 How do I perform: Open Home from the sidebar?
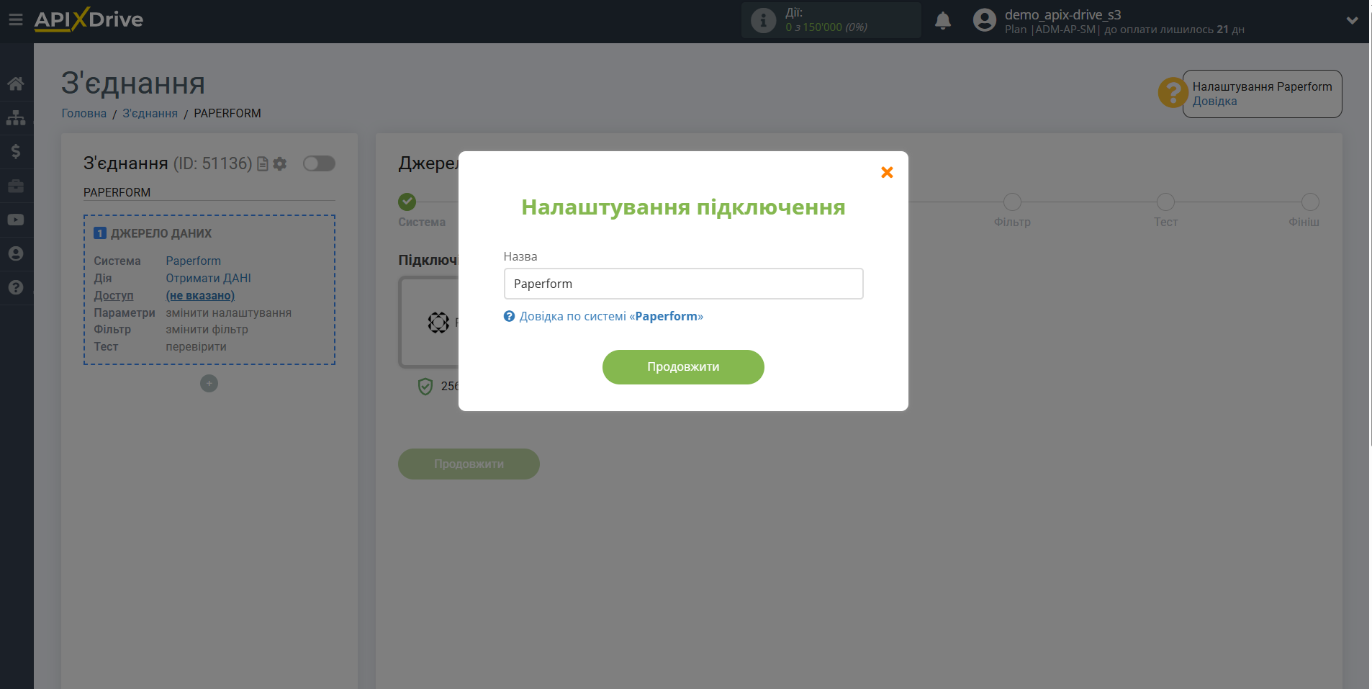point(16,84)
